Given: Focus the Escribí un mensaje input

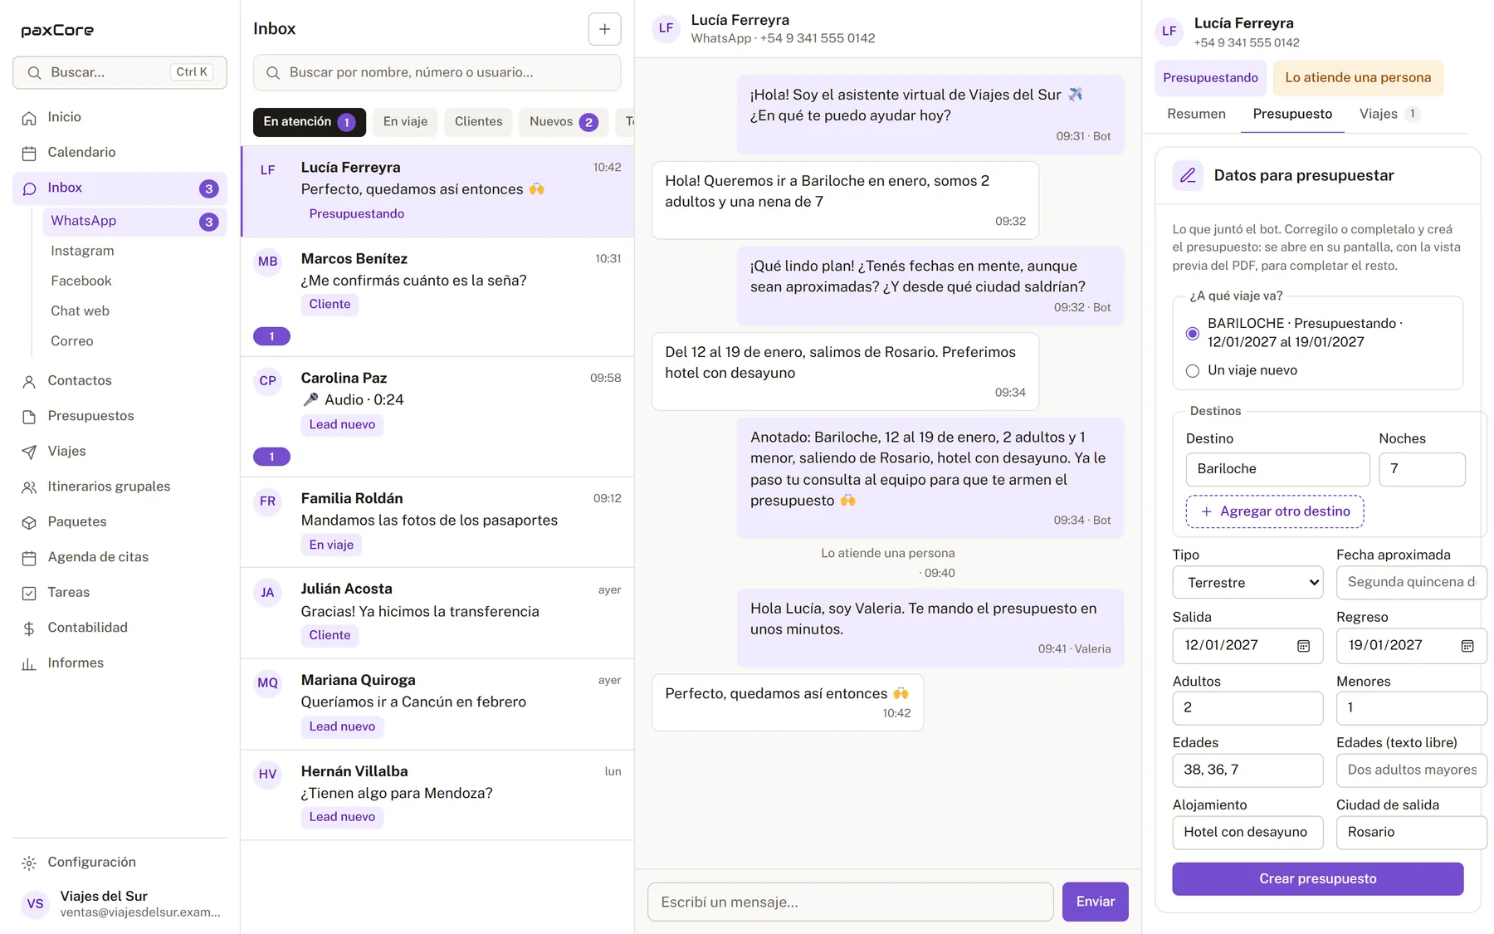Looking at the screenshot, I should coord(850,902).
